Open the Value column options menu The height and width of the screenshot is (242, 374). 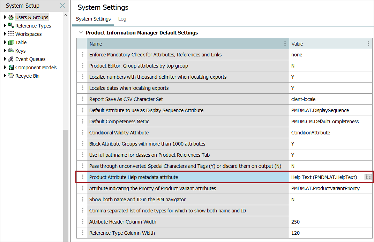point(368,44)
